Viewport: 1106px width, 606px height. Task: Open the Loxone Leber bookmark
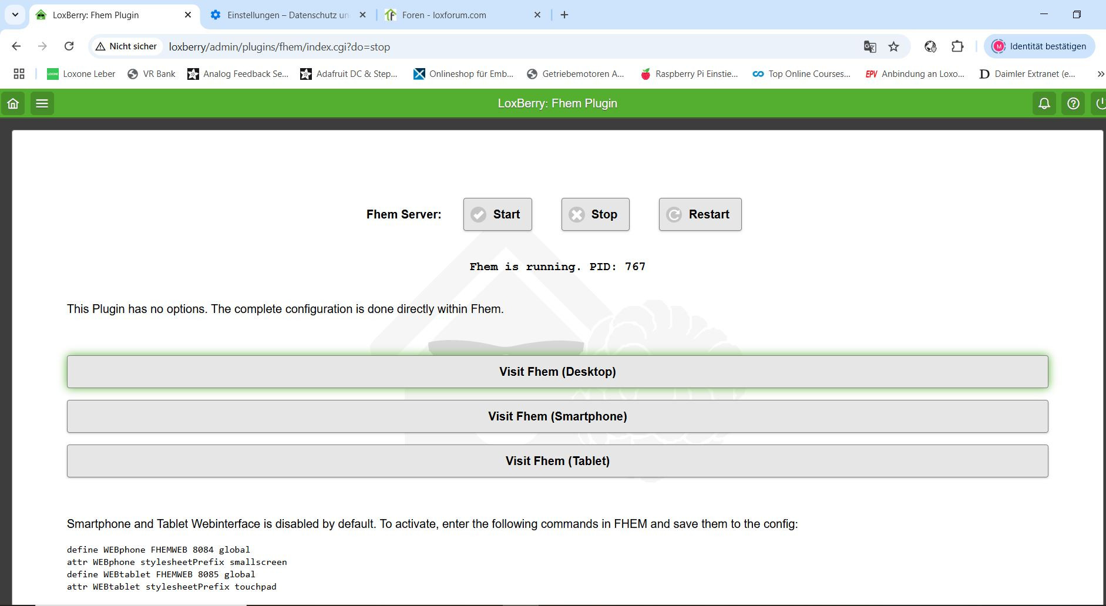click(x=81, y=74)
